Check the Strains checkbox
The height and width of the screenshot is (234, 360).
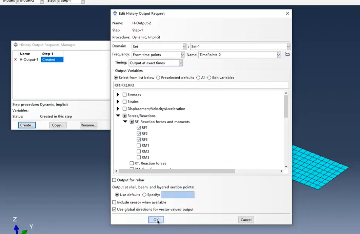click(124, 102)
